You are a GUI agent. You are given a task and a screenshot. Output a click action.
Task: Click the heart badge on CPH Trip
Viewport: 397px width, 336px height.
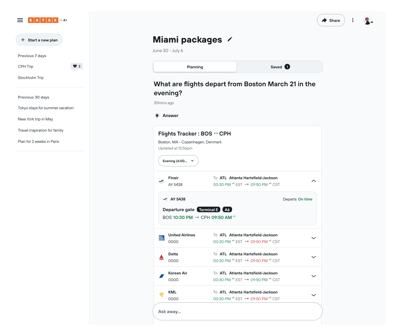point(77,66)
